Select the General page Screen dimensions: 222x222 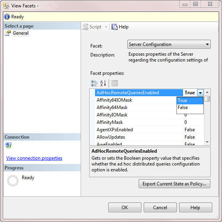click(x=21, y=33)
